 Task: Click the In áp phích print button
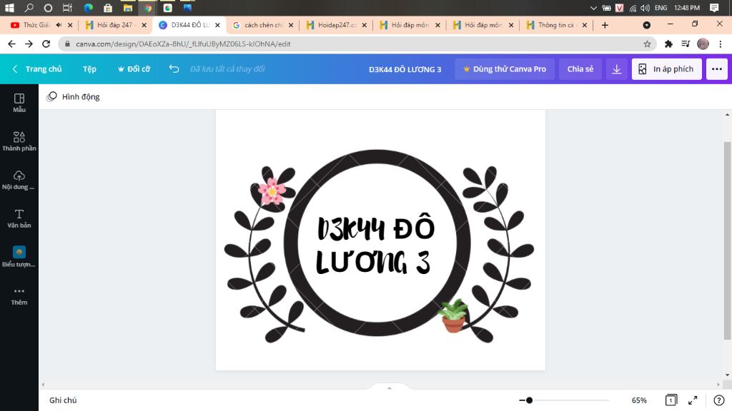(667, 69)
